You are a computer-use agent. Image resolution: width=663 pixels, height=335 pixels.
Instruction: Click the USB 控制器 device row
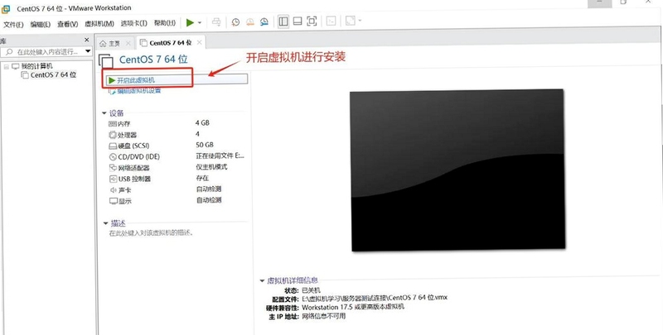point(177,179)
